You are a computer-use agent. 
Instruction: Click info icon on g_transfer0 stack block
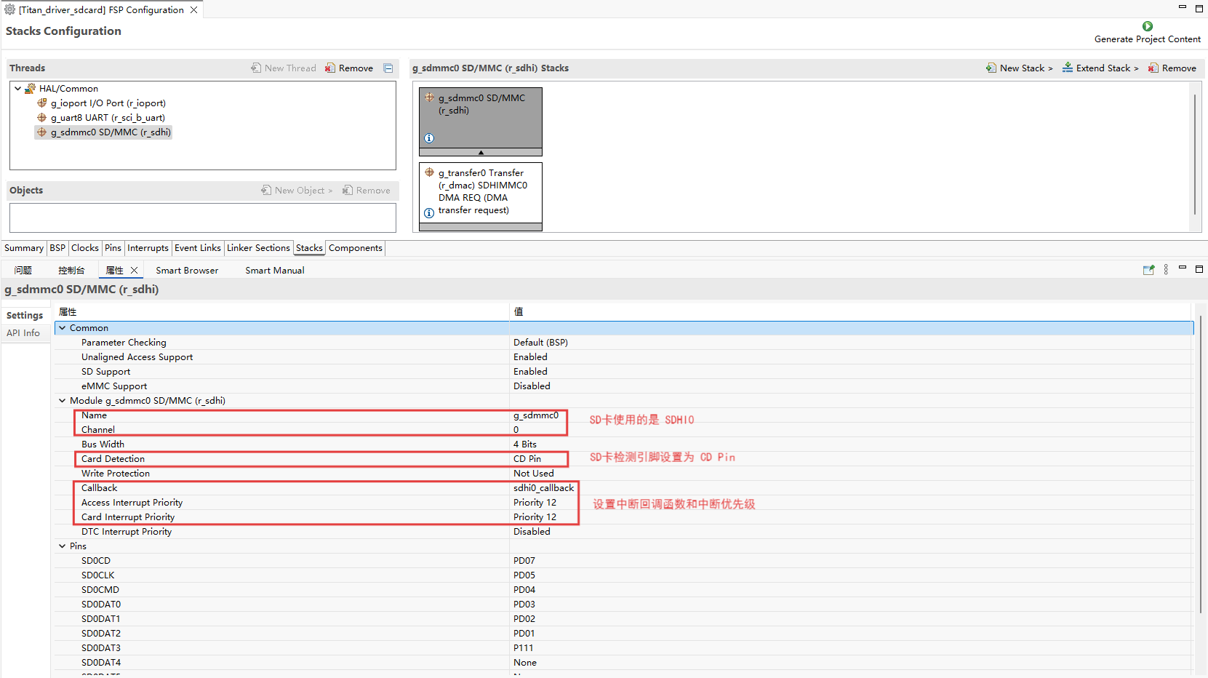click(x=429, y=212)
